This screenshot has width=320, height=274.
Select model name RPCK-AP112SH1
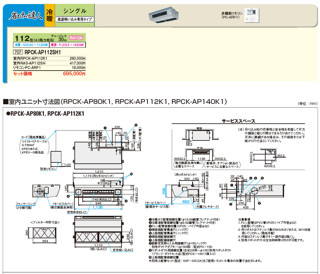[42, 52]
